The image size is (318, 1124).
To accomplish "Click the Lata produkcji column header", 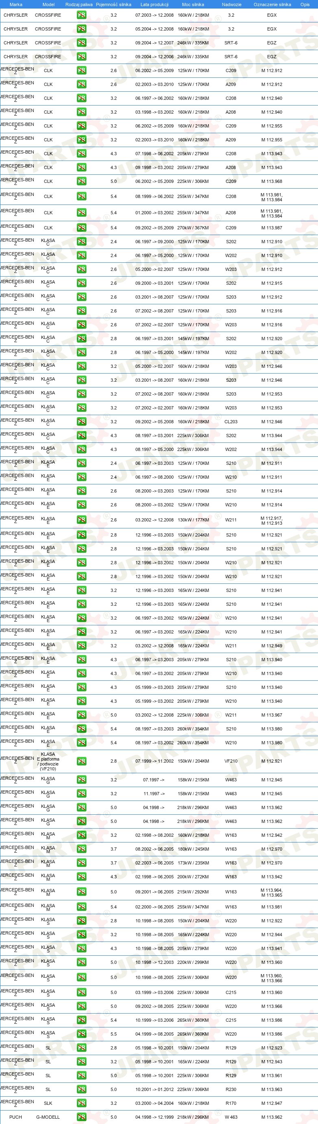I will click(154, 4).
